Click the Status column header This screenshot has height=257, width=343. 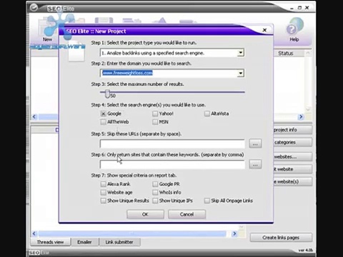point(286,53)
